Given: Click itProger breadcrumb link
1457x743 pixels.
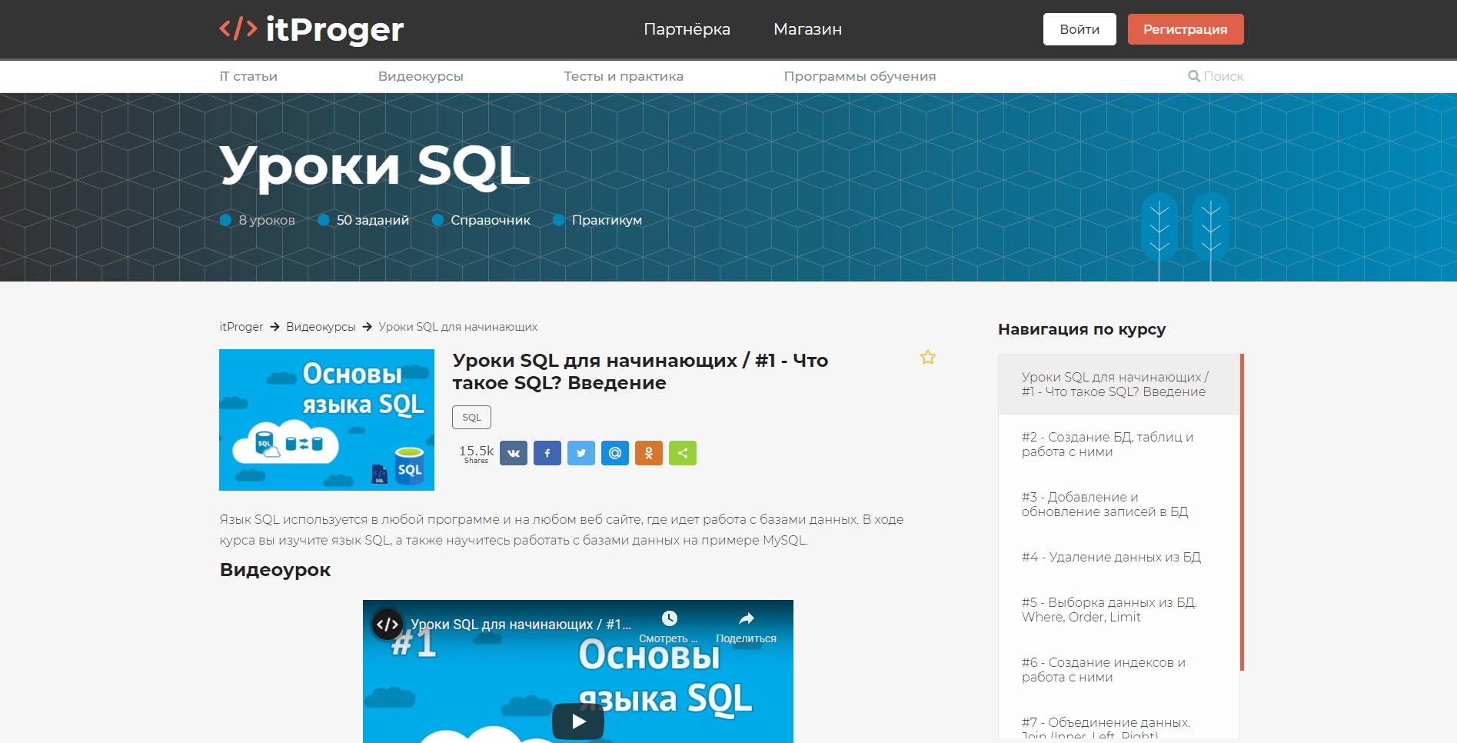Looking at the screenshot, I should coord(241,327).
